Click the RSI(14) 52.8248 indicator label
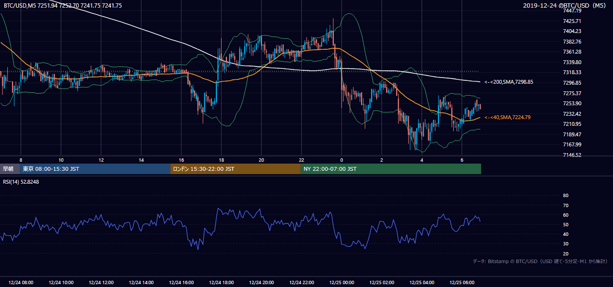Viewport: 613px width, 287px height. tap(21, 182)
